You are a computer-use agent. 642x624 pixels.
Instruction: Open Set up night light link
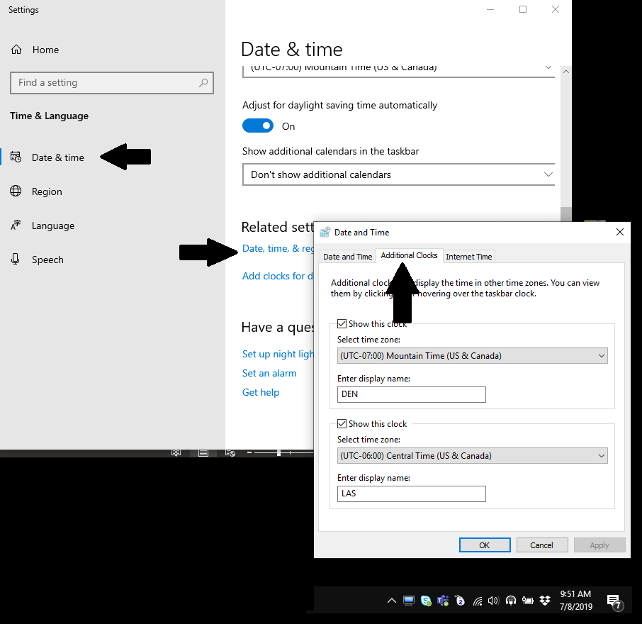278,354
